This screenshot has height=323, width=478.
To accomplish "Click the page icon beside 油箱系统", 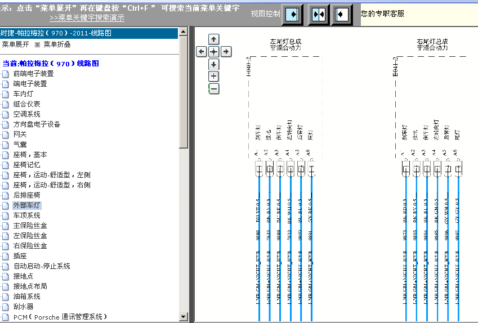I will [x=6, y=297].
